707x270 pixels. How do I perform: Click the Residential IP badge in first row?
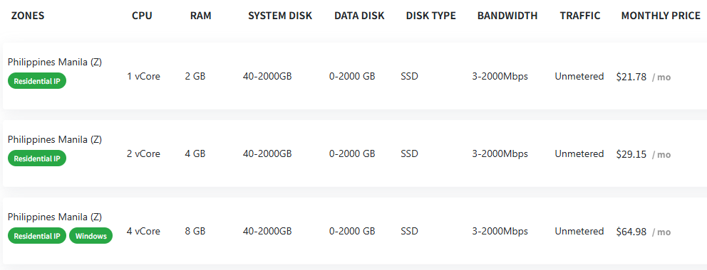click(x=37, y=81)
